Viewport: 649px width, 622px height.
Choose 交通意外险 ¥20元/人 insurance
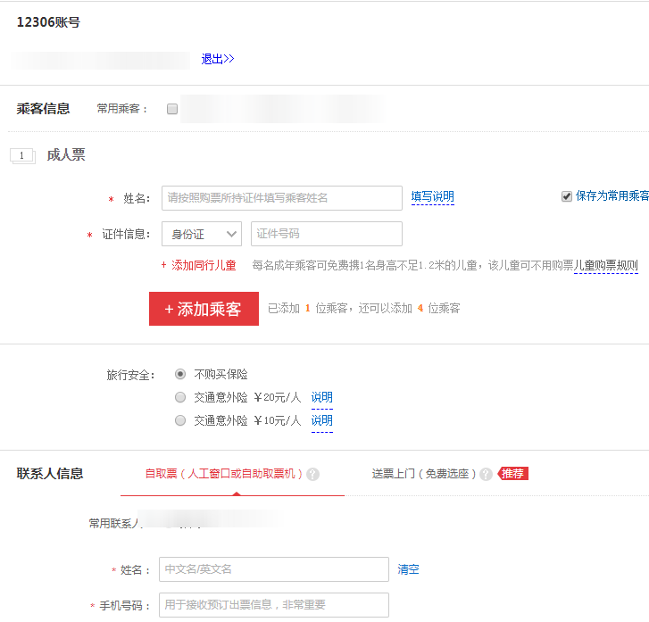pos(180,397)
